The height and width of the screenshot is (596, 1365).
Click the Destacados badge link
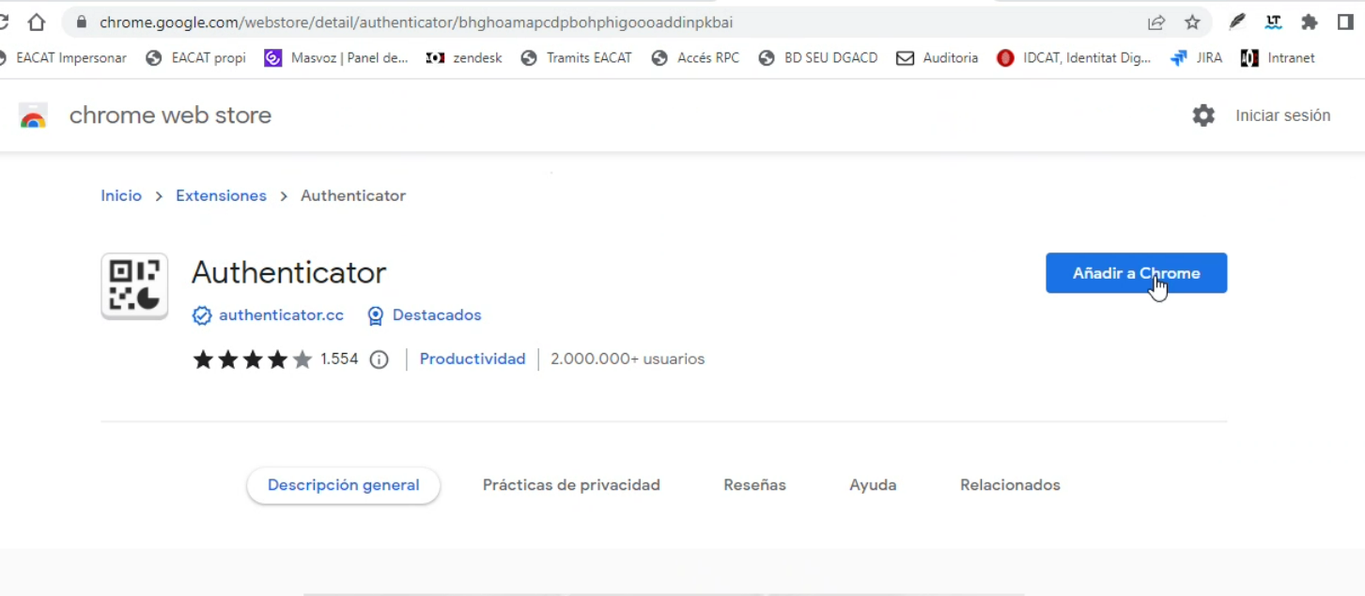click(437, 315)
